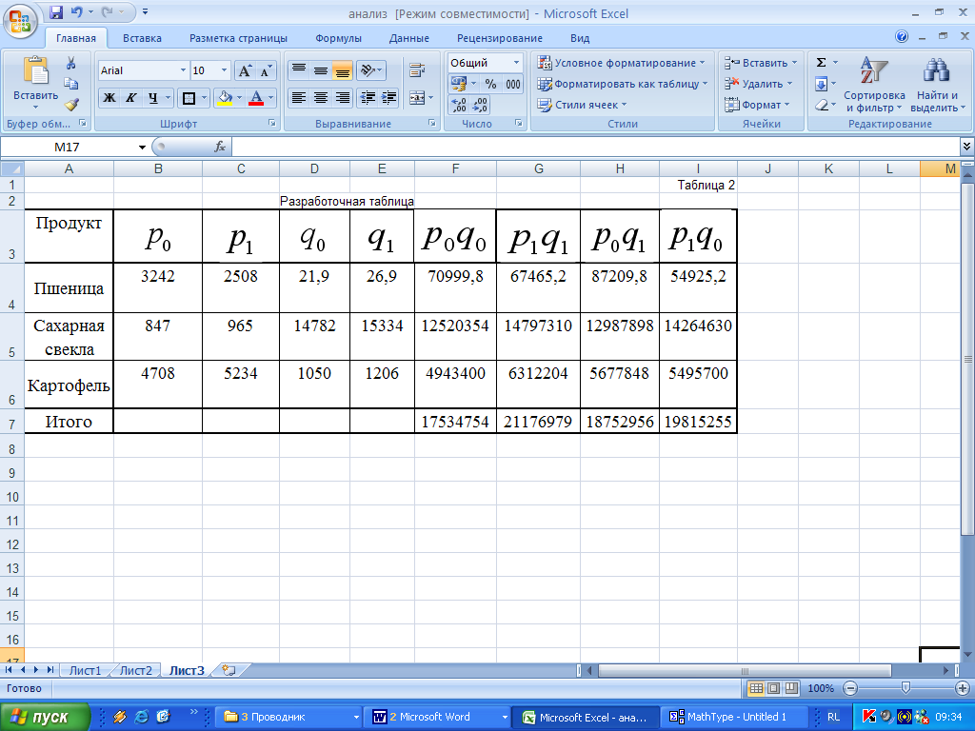Switch to Данные ribbon tab
This screenshot has width=975, height=731.
click(409, 38)
